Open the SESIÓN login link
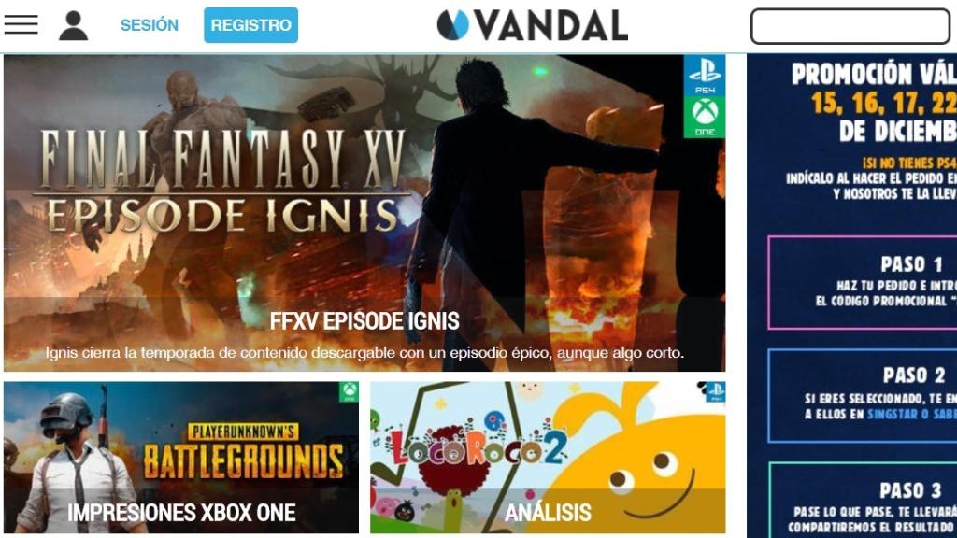The image size is (957, 538). [x=150, y=25]
